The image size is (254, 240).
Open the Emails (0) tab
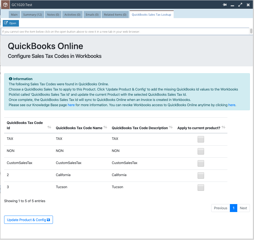(x=92, y=15)
